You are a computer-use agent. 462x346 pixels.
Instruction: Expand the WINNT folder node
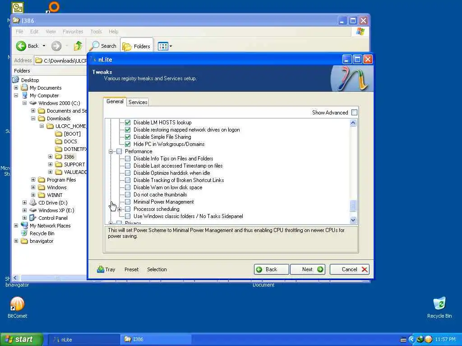click(x=33, y=195)
